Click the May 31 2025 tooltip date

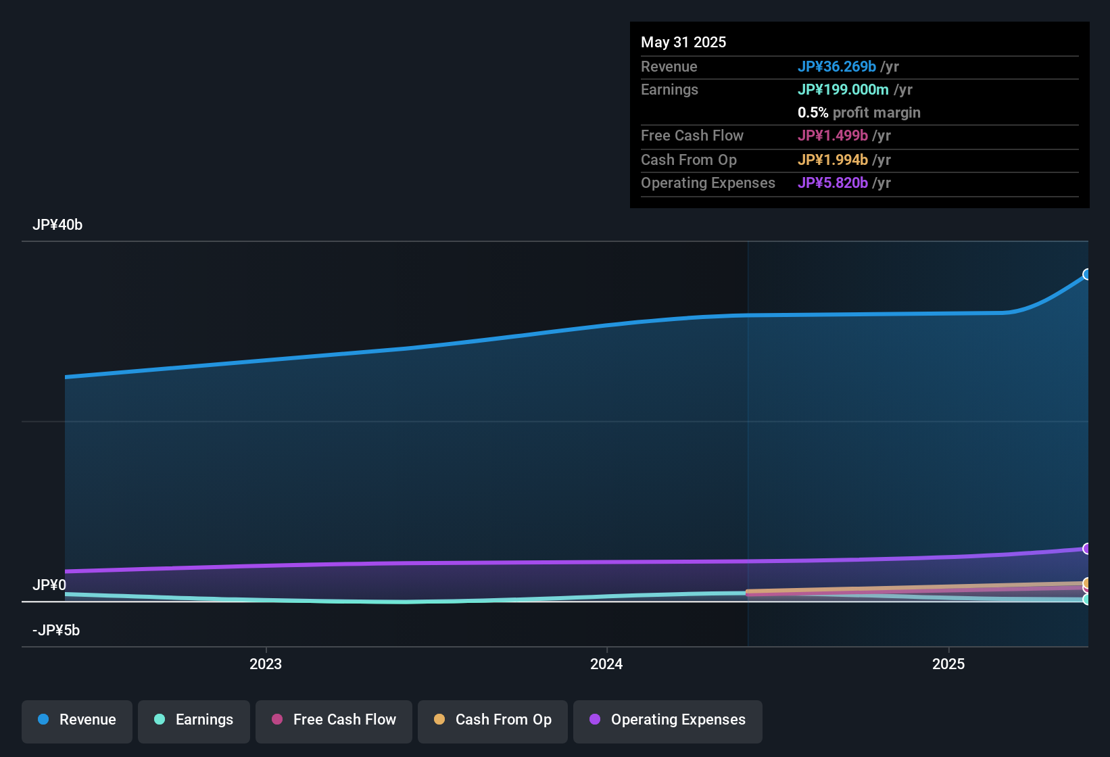pos(683,42)
